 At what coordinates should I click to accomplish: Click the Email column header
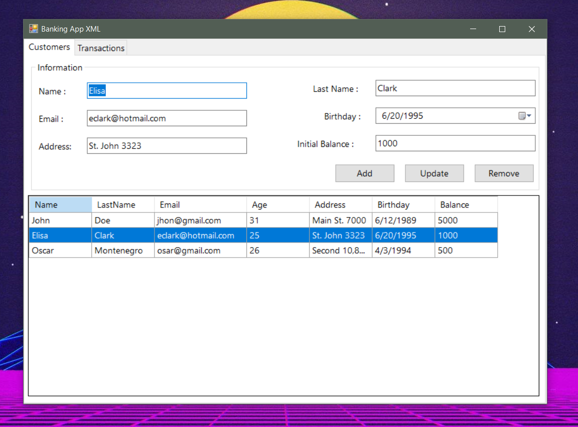(200, 204)
